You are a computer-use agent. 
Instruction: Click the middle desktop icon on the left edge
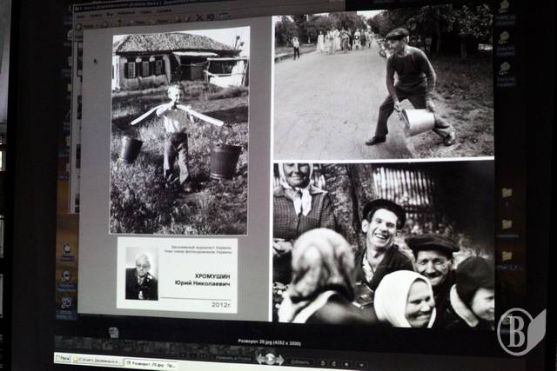(x=66, y=277)
